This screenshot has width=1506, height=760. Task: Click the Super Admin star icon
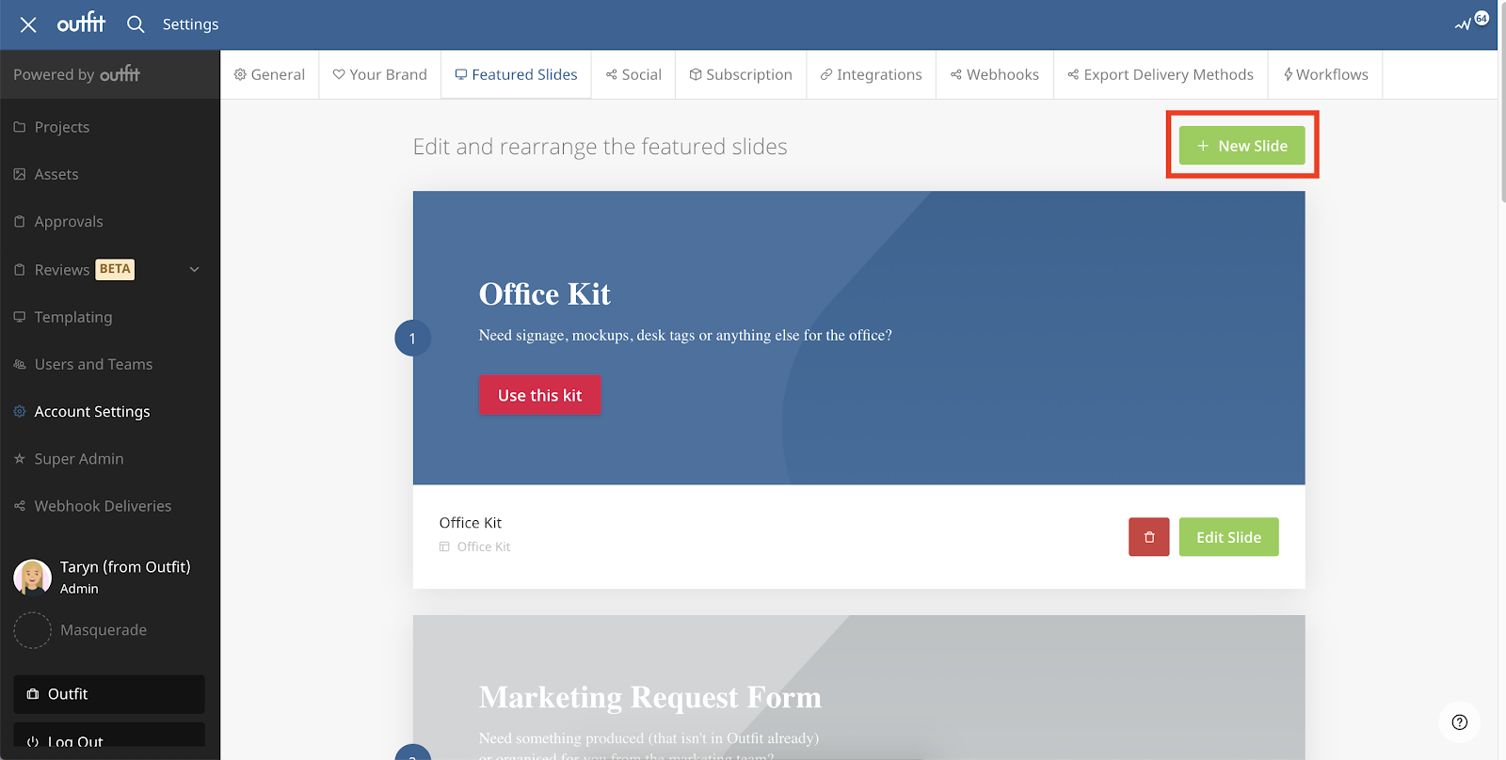[20, 459]
